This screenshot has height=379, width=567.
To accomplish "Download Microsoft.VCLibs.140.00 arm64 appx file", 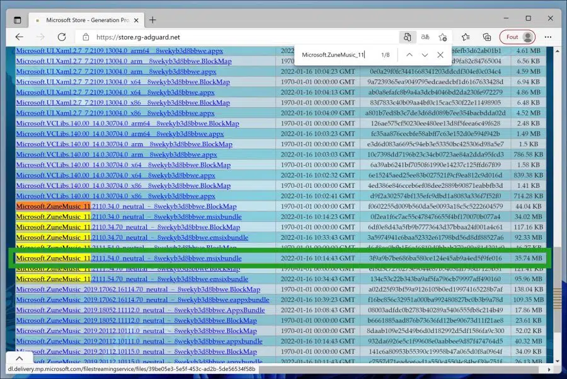I will (120, 134).
